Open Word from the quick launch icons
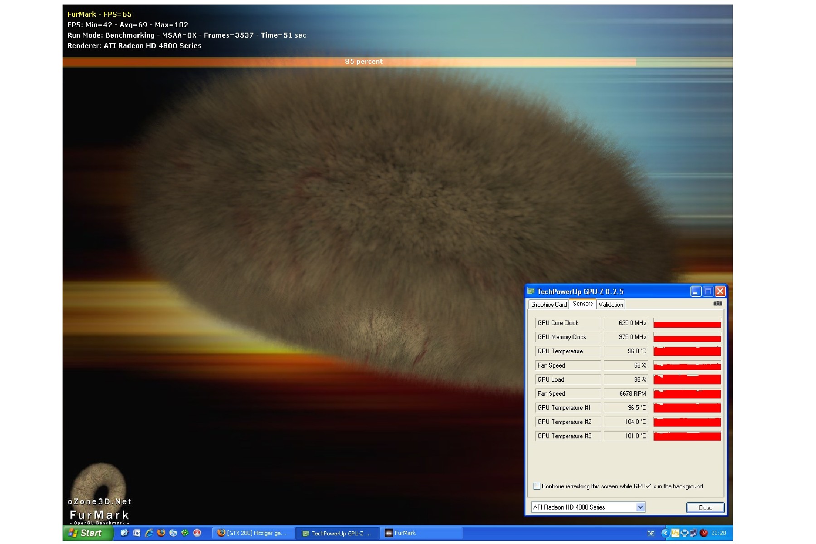 point(136,533)
